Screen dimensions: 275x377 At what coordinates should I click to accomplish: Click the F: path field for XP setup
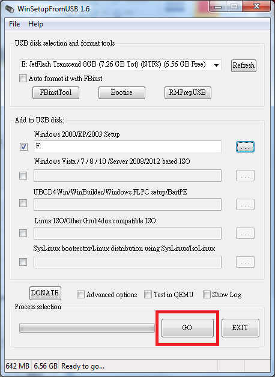click(127, 146)
